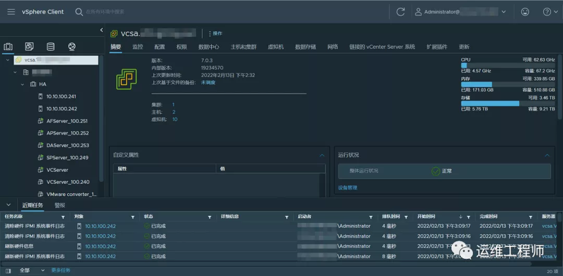Click the 设备管理 link
The height and width of the screenshot is (276, 563).
(348, 188)
